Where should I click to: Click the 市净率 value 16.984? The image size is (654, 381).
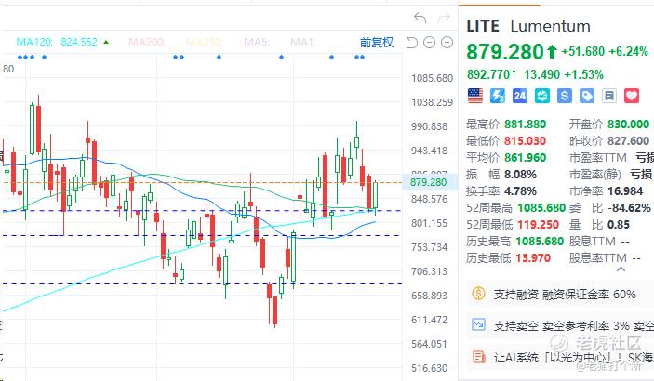625,190
